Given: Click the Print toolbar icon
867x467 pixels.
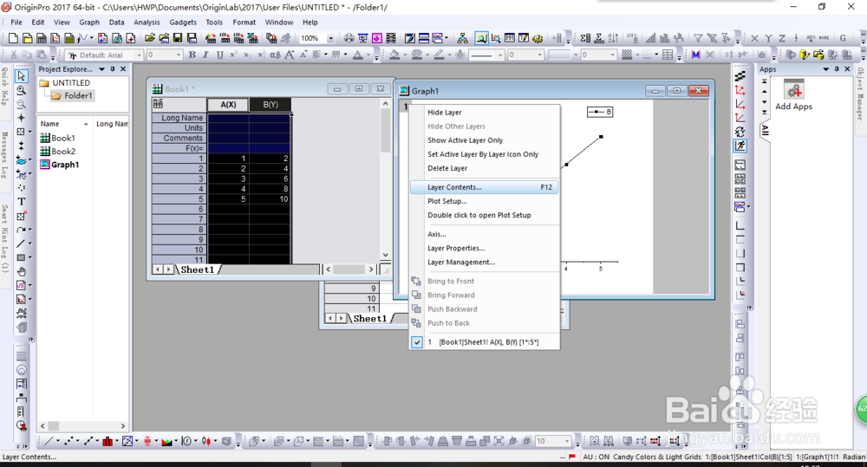Looking at the screenshot, I should (349, 38).
